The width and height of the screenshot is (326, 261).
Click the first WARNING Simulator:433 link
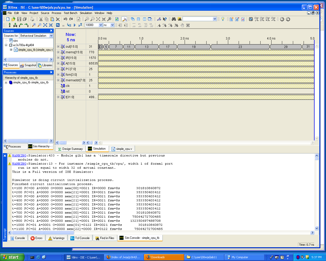pyautogui.click(x=19, y=155)
